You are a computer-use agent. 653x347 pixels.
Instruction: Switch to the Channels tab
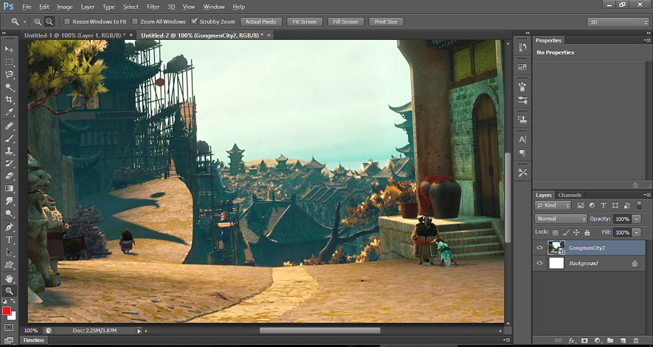coord(570,195)
